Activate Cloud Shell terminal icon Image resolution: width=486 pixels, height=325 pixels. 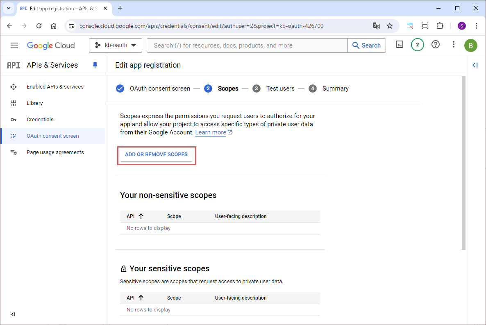pyautogui.click(x=400, y=45)
